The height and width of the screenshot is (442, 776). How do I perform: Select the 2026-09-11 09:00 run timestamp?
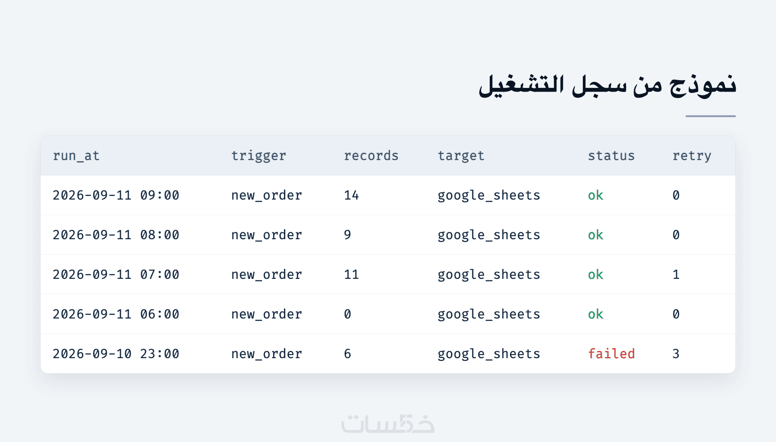click(x=116, y=195)
